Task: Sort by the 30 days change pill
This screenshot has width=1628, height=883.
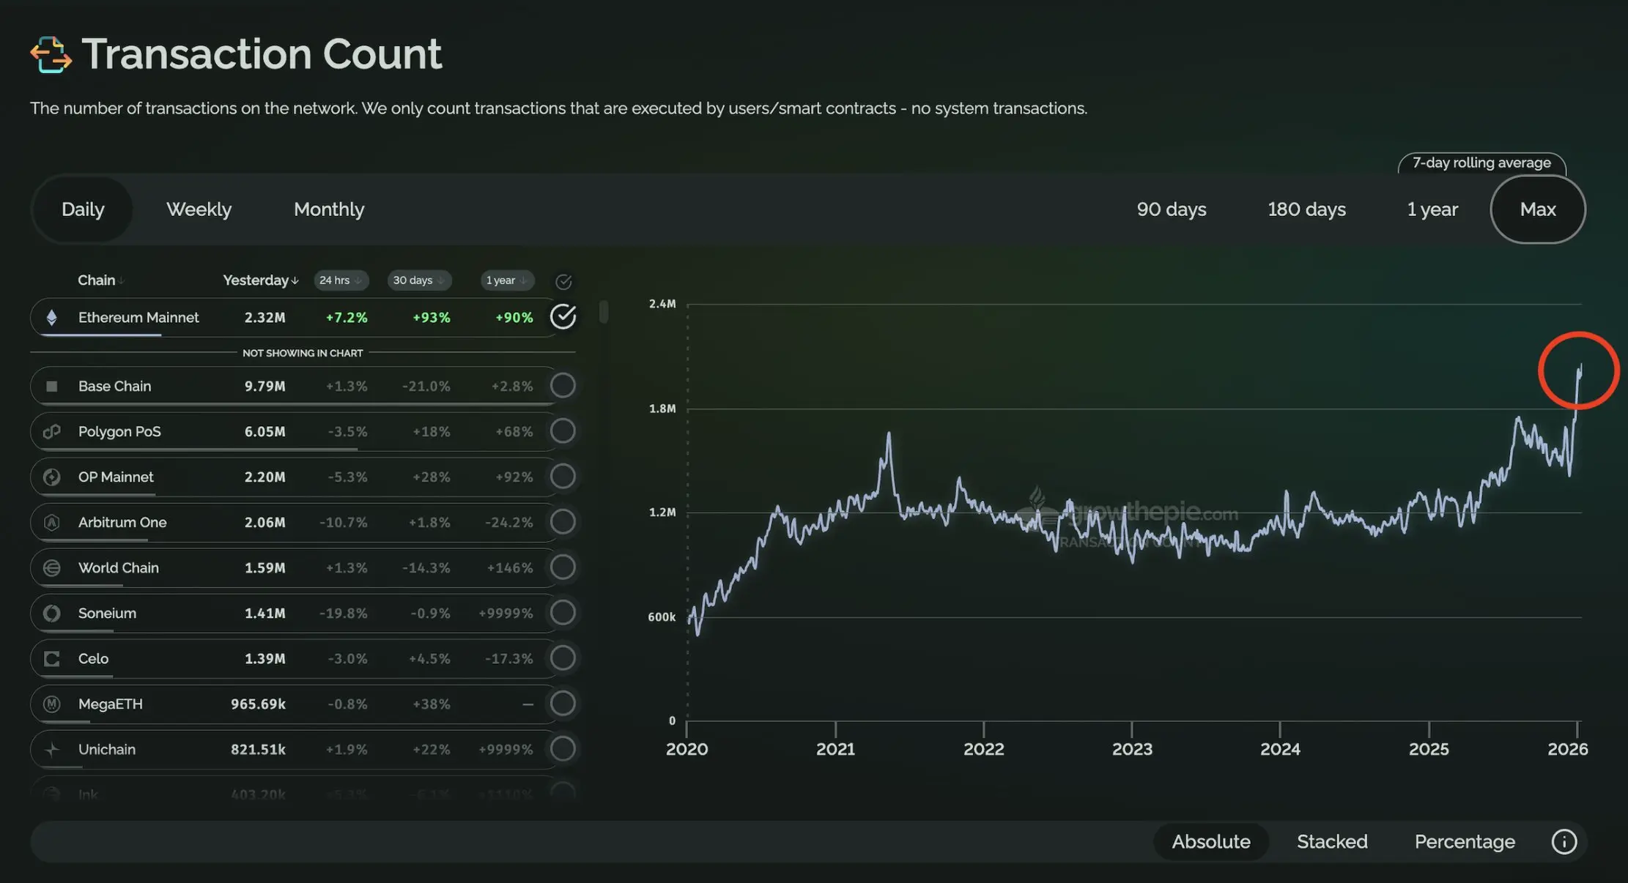Action: pyautogui.click(x=418, y=280)
